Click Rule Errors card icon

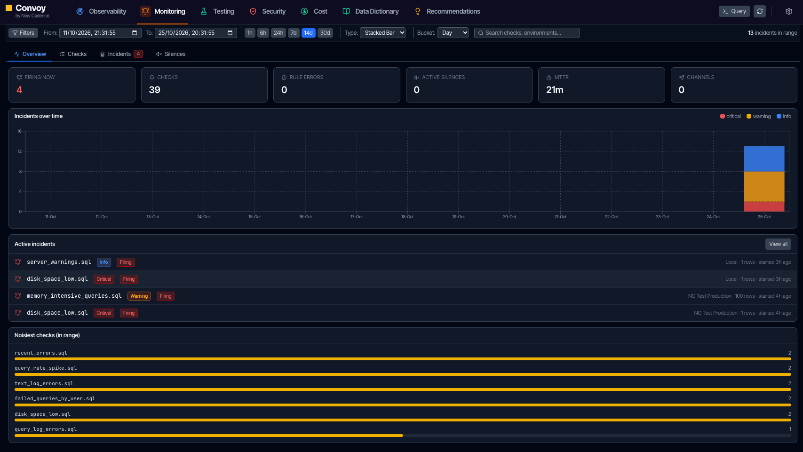[284, 77]
